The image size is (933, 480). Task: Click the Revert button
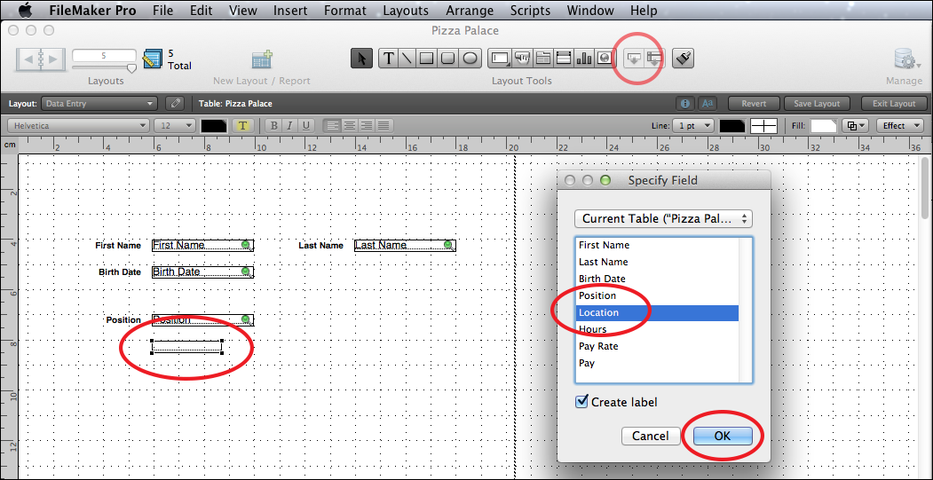click(x=754, y=104)
